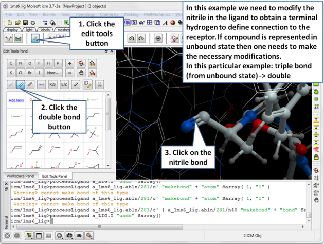The image size is (324, 244).
Task: Click the save floppy disk icon
Action: tap(25, 23)
